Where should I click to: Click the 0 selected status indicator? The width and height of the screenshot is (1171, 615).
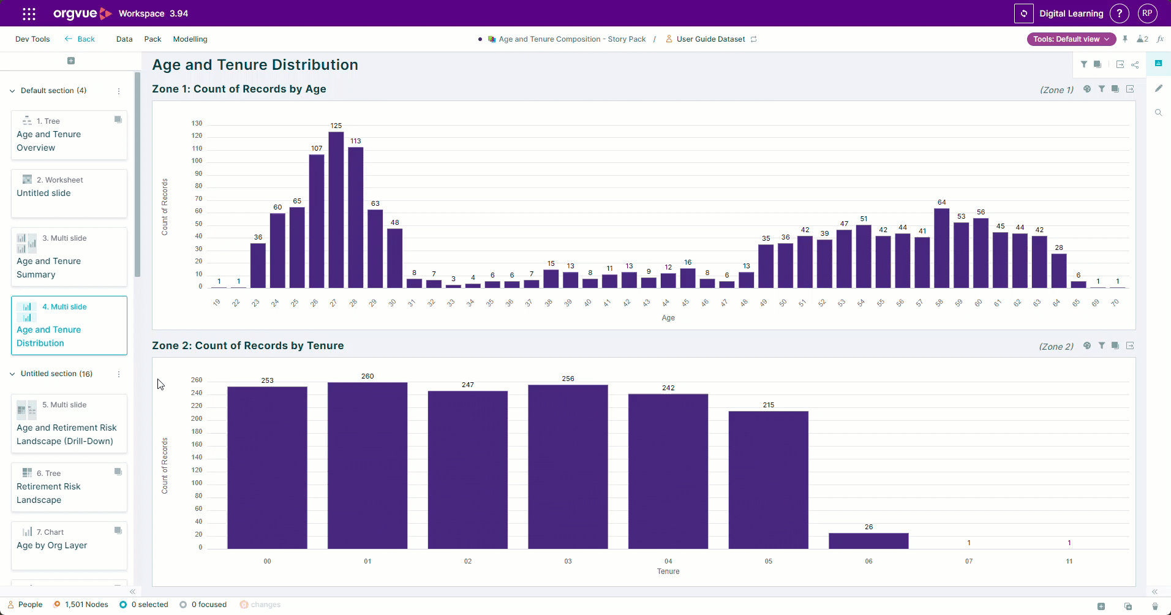(144, 605)
